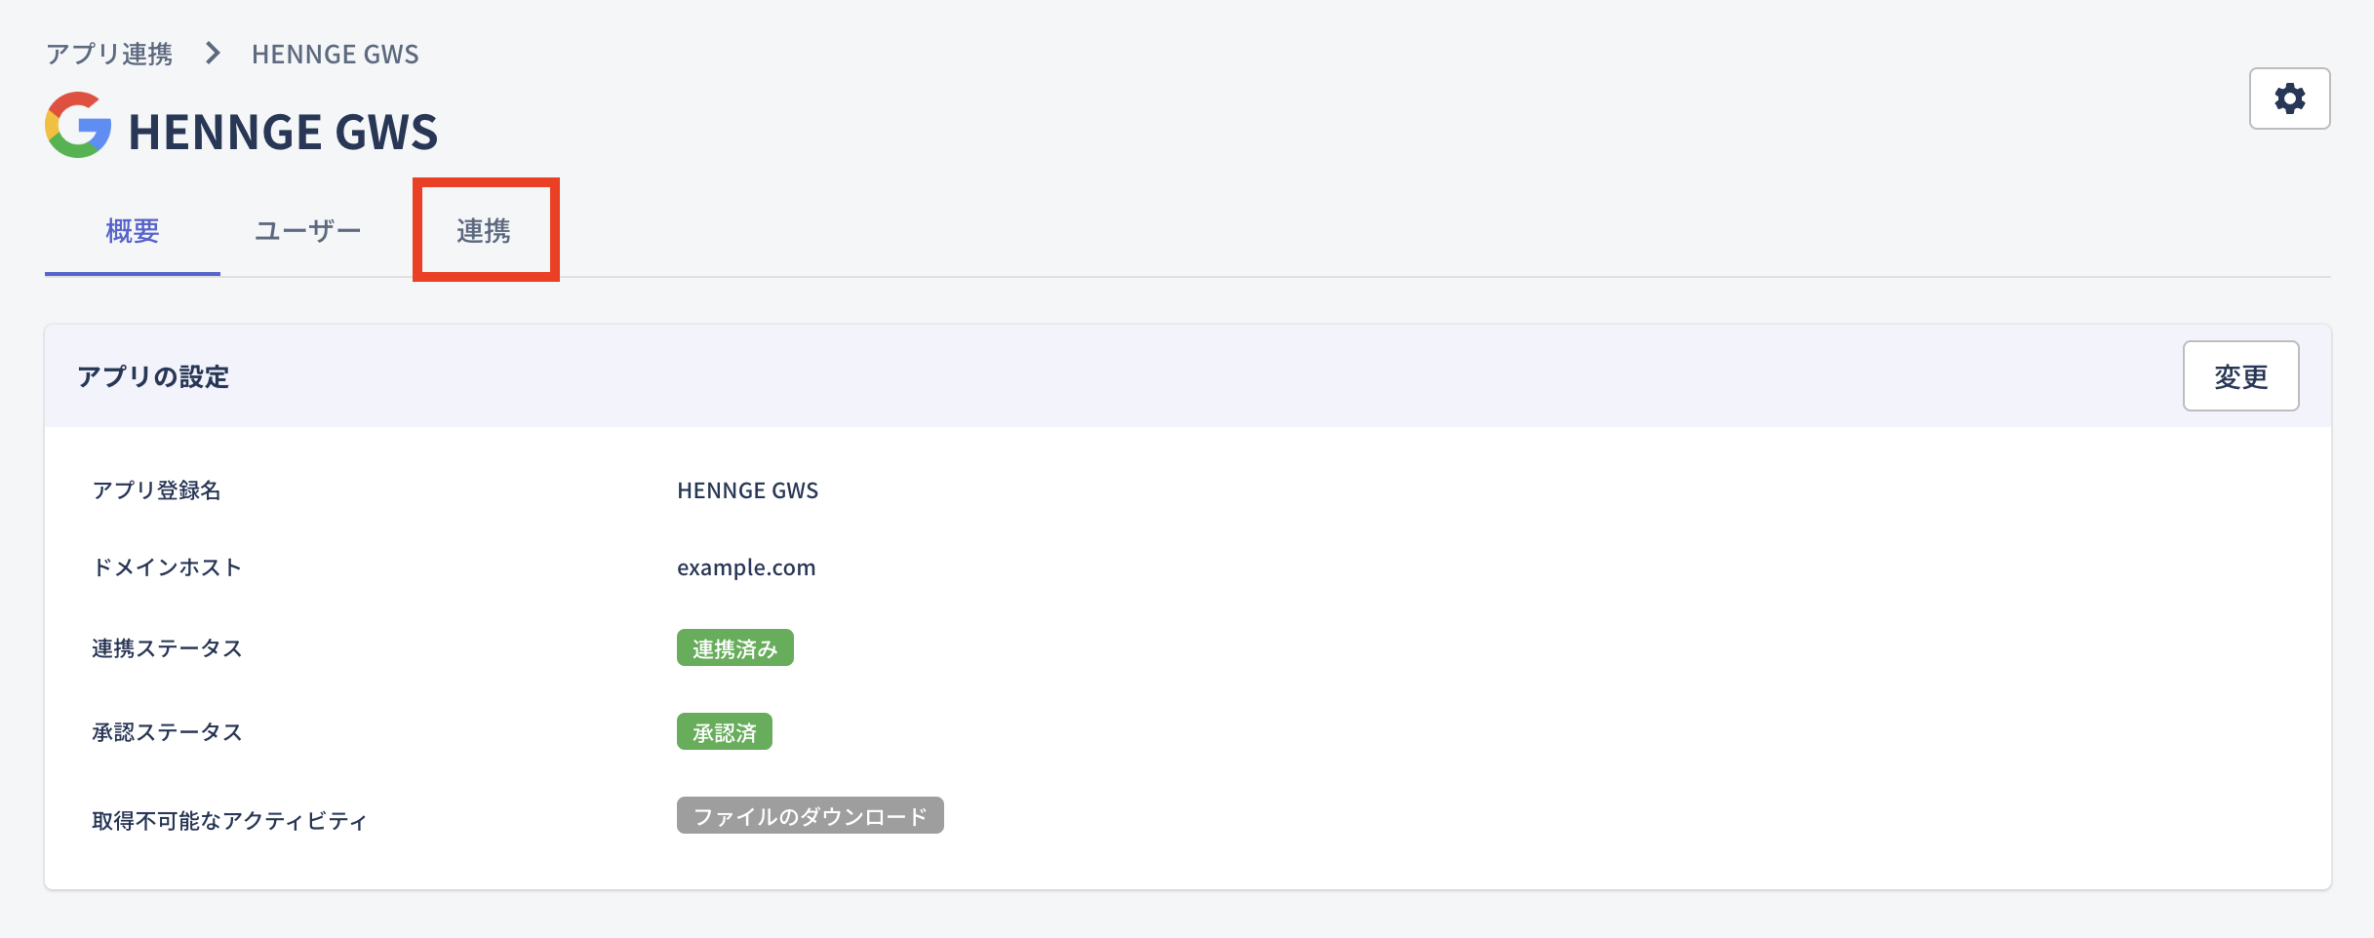2374x938 pixels.
Task: Click the 取得不可能なアクティビティ label
Action: tap(229, 821)
